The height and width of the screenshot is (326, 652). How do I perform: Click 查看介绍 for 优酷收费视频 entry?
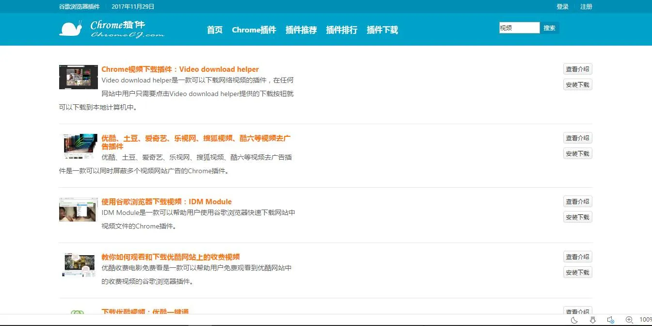[x=578, y=257]
